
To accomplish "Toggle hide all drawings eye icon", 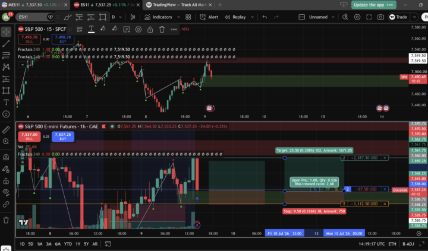I will point(6,192).
